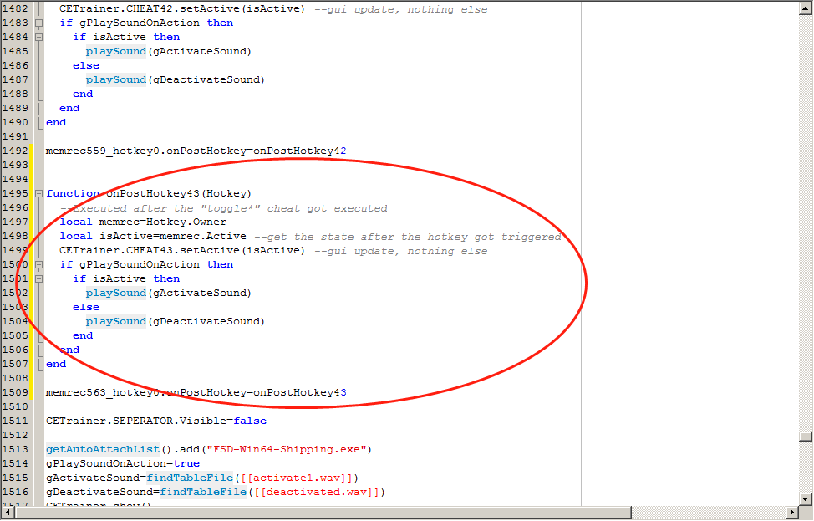Screen dimensions: 814x521
Task: Collapse fold marker on line 1500
Action: pos(38,264)
